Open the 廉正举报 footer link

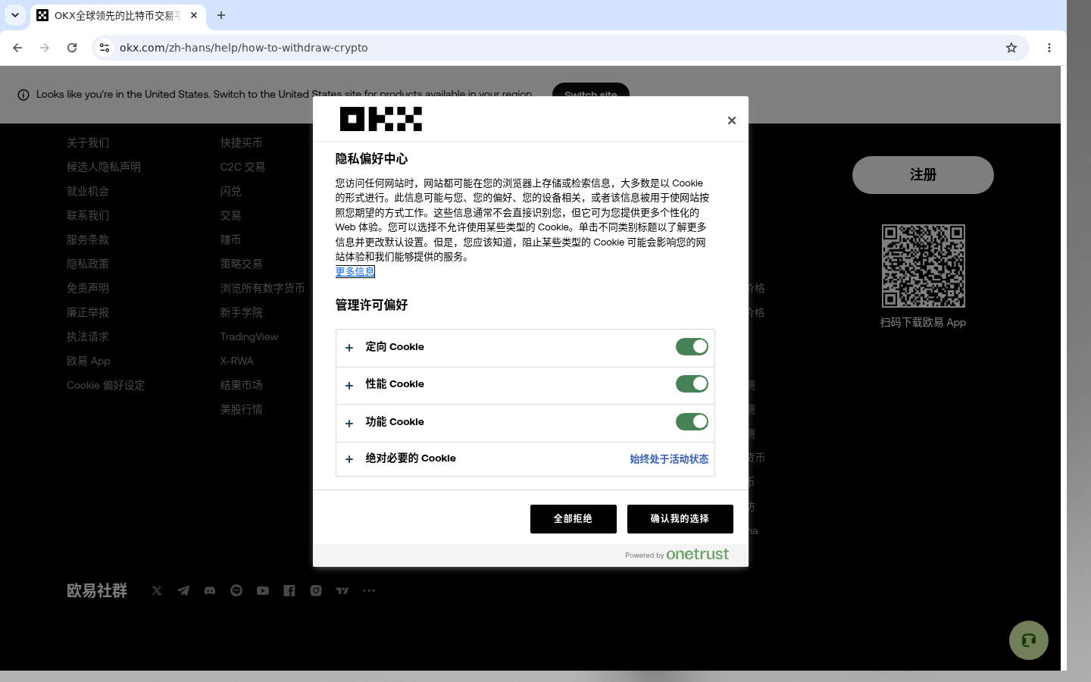tap(88, 312)
